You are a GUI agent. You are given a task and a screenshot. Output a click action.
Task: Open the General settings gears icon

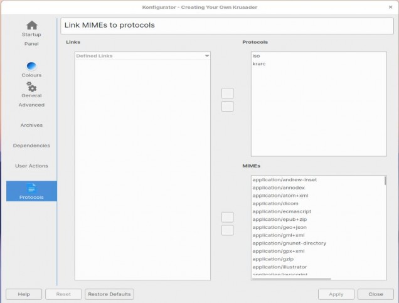31,87
